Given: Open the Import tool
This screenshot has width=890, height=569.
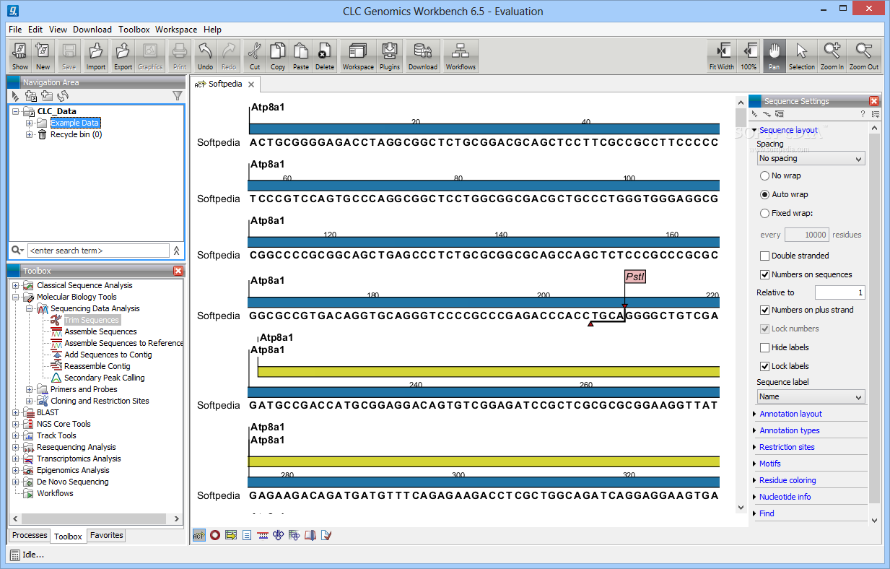Looking at the screenshot, I should (96, 56).
